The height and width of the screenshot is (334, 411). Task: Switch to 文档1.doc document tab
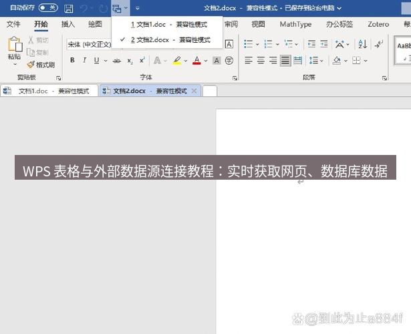[49, 91]
